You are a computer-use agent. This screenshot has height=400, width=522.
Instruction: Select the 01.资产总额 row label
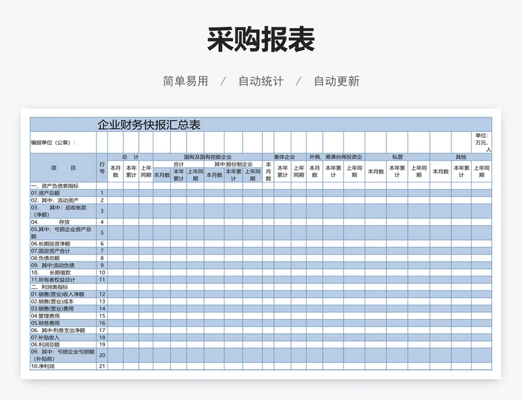pos(63,193)
